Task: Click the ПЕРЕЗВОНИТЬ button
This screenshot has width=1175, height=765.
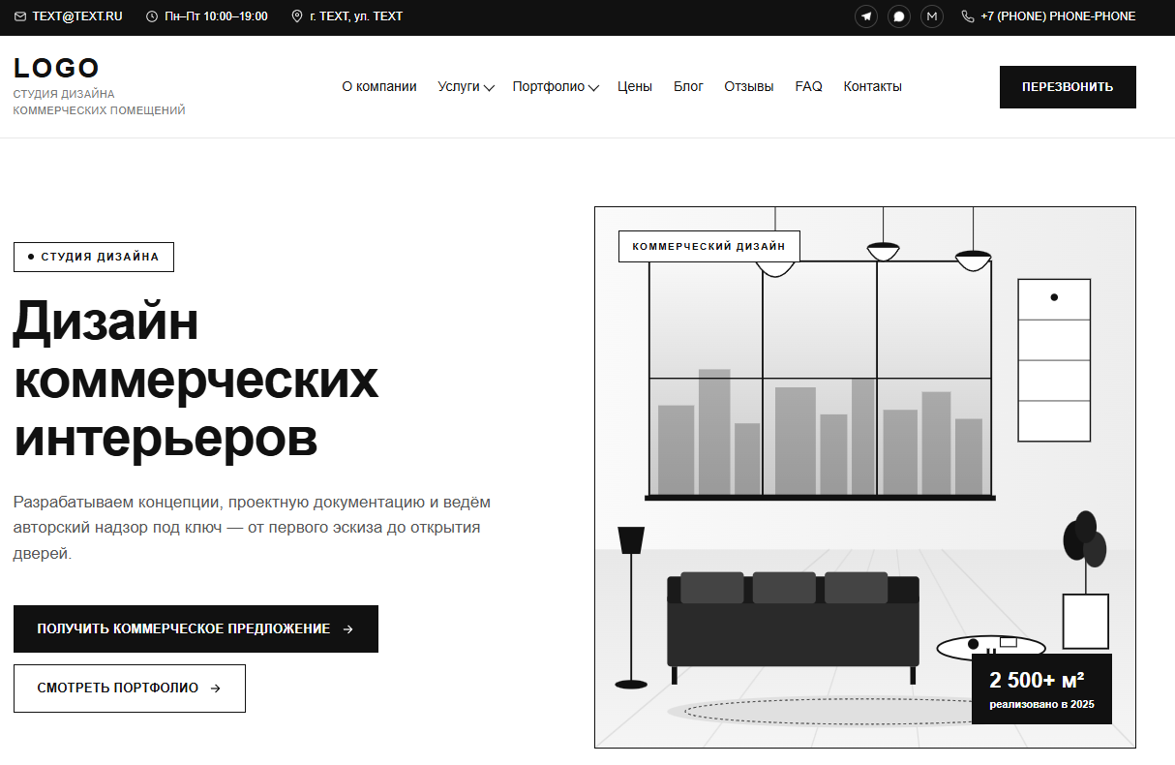Action: pos(1068,87)
